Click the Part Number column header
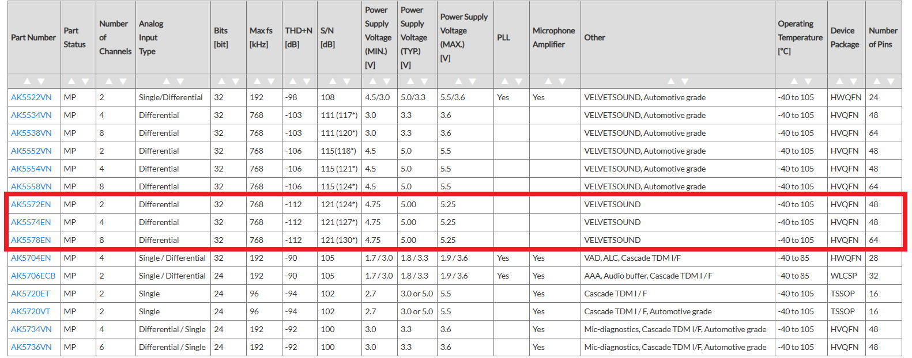The image size is (912, 358). click(33, 37)
